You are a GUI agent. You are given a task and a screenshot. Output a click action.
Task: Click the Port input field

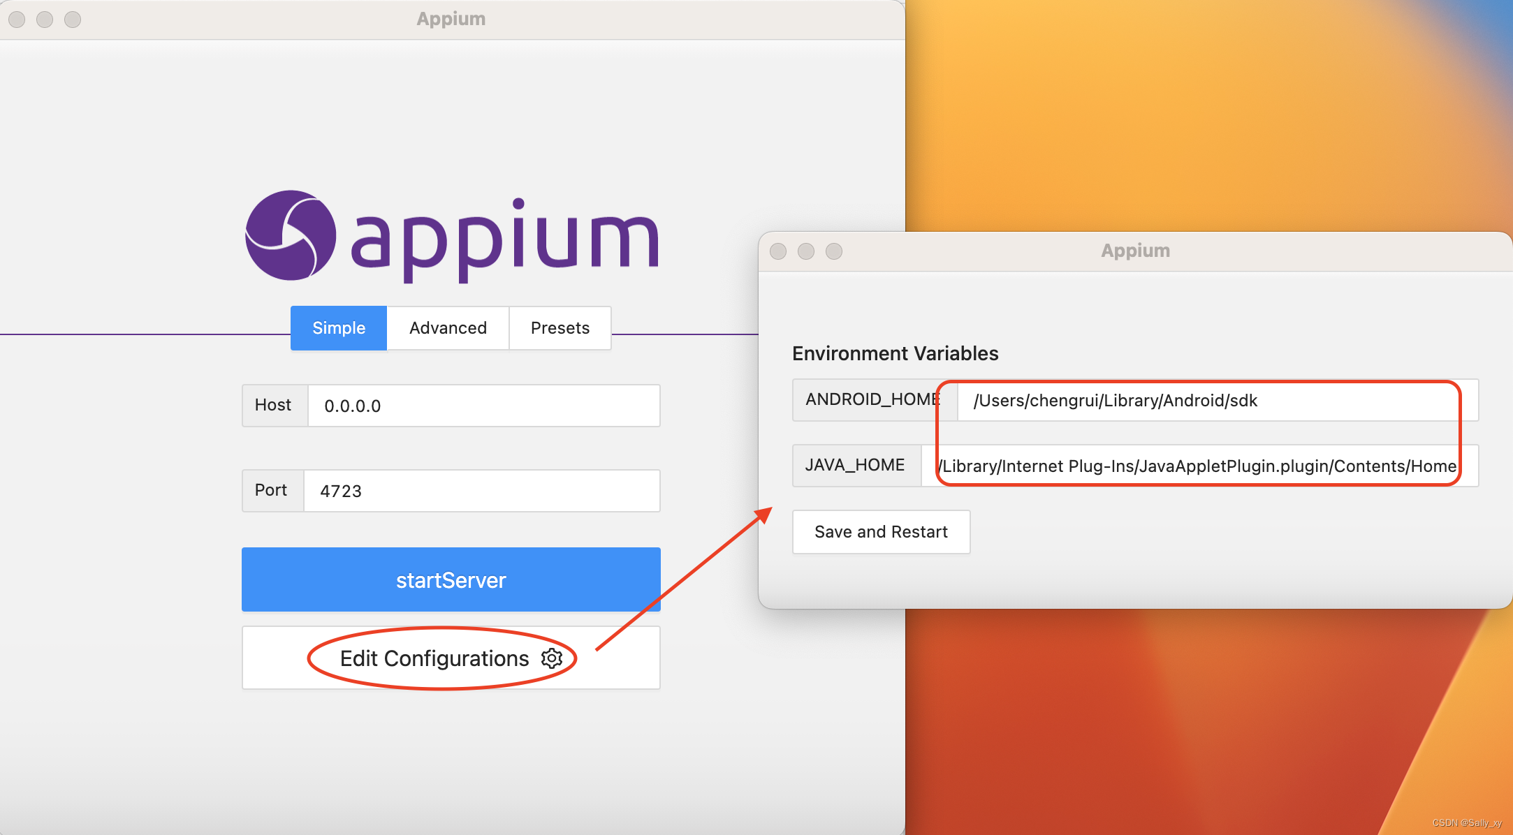pos(482,491)
